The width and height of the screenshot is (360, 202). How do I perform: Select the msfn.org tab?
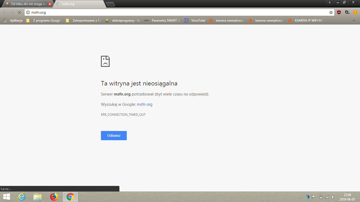point(79,4)
